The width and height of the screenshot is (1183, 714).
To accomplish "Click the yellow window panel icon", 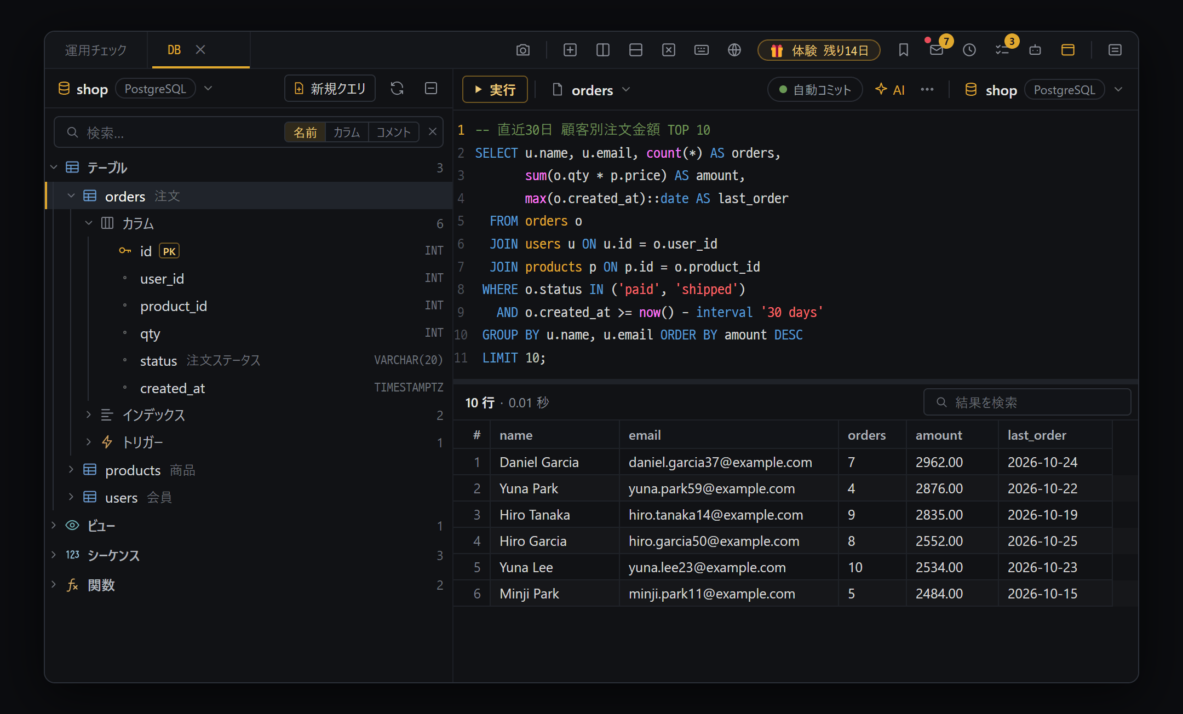I will (x=1068, y=50).
